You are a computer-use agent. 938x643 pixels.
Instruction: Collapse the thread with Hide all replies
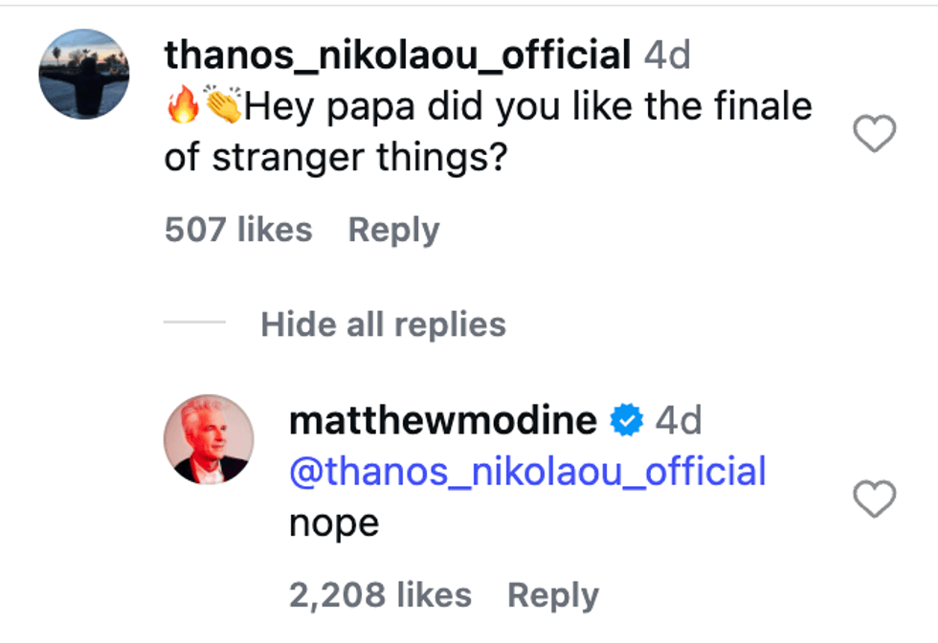pos(383,324)
